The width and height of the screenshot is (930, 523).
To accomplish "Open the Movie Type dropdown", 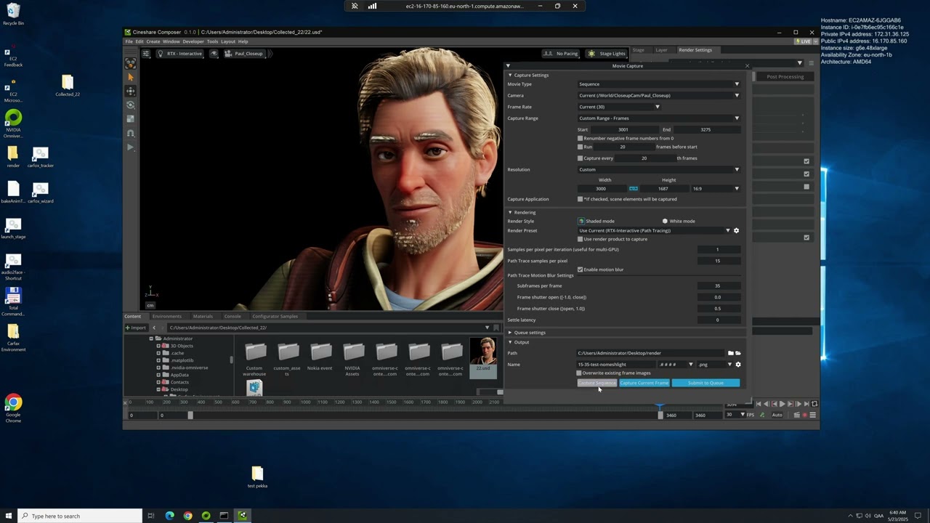I will click(658, 84).
